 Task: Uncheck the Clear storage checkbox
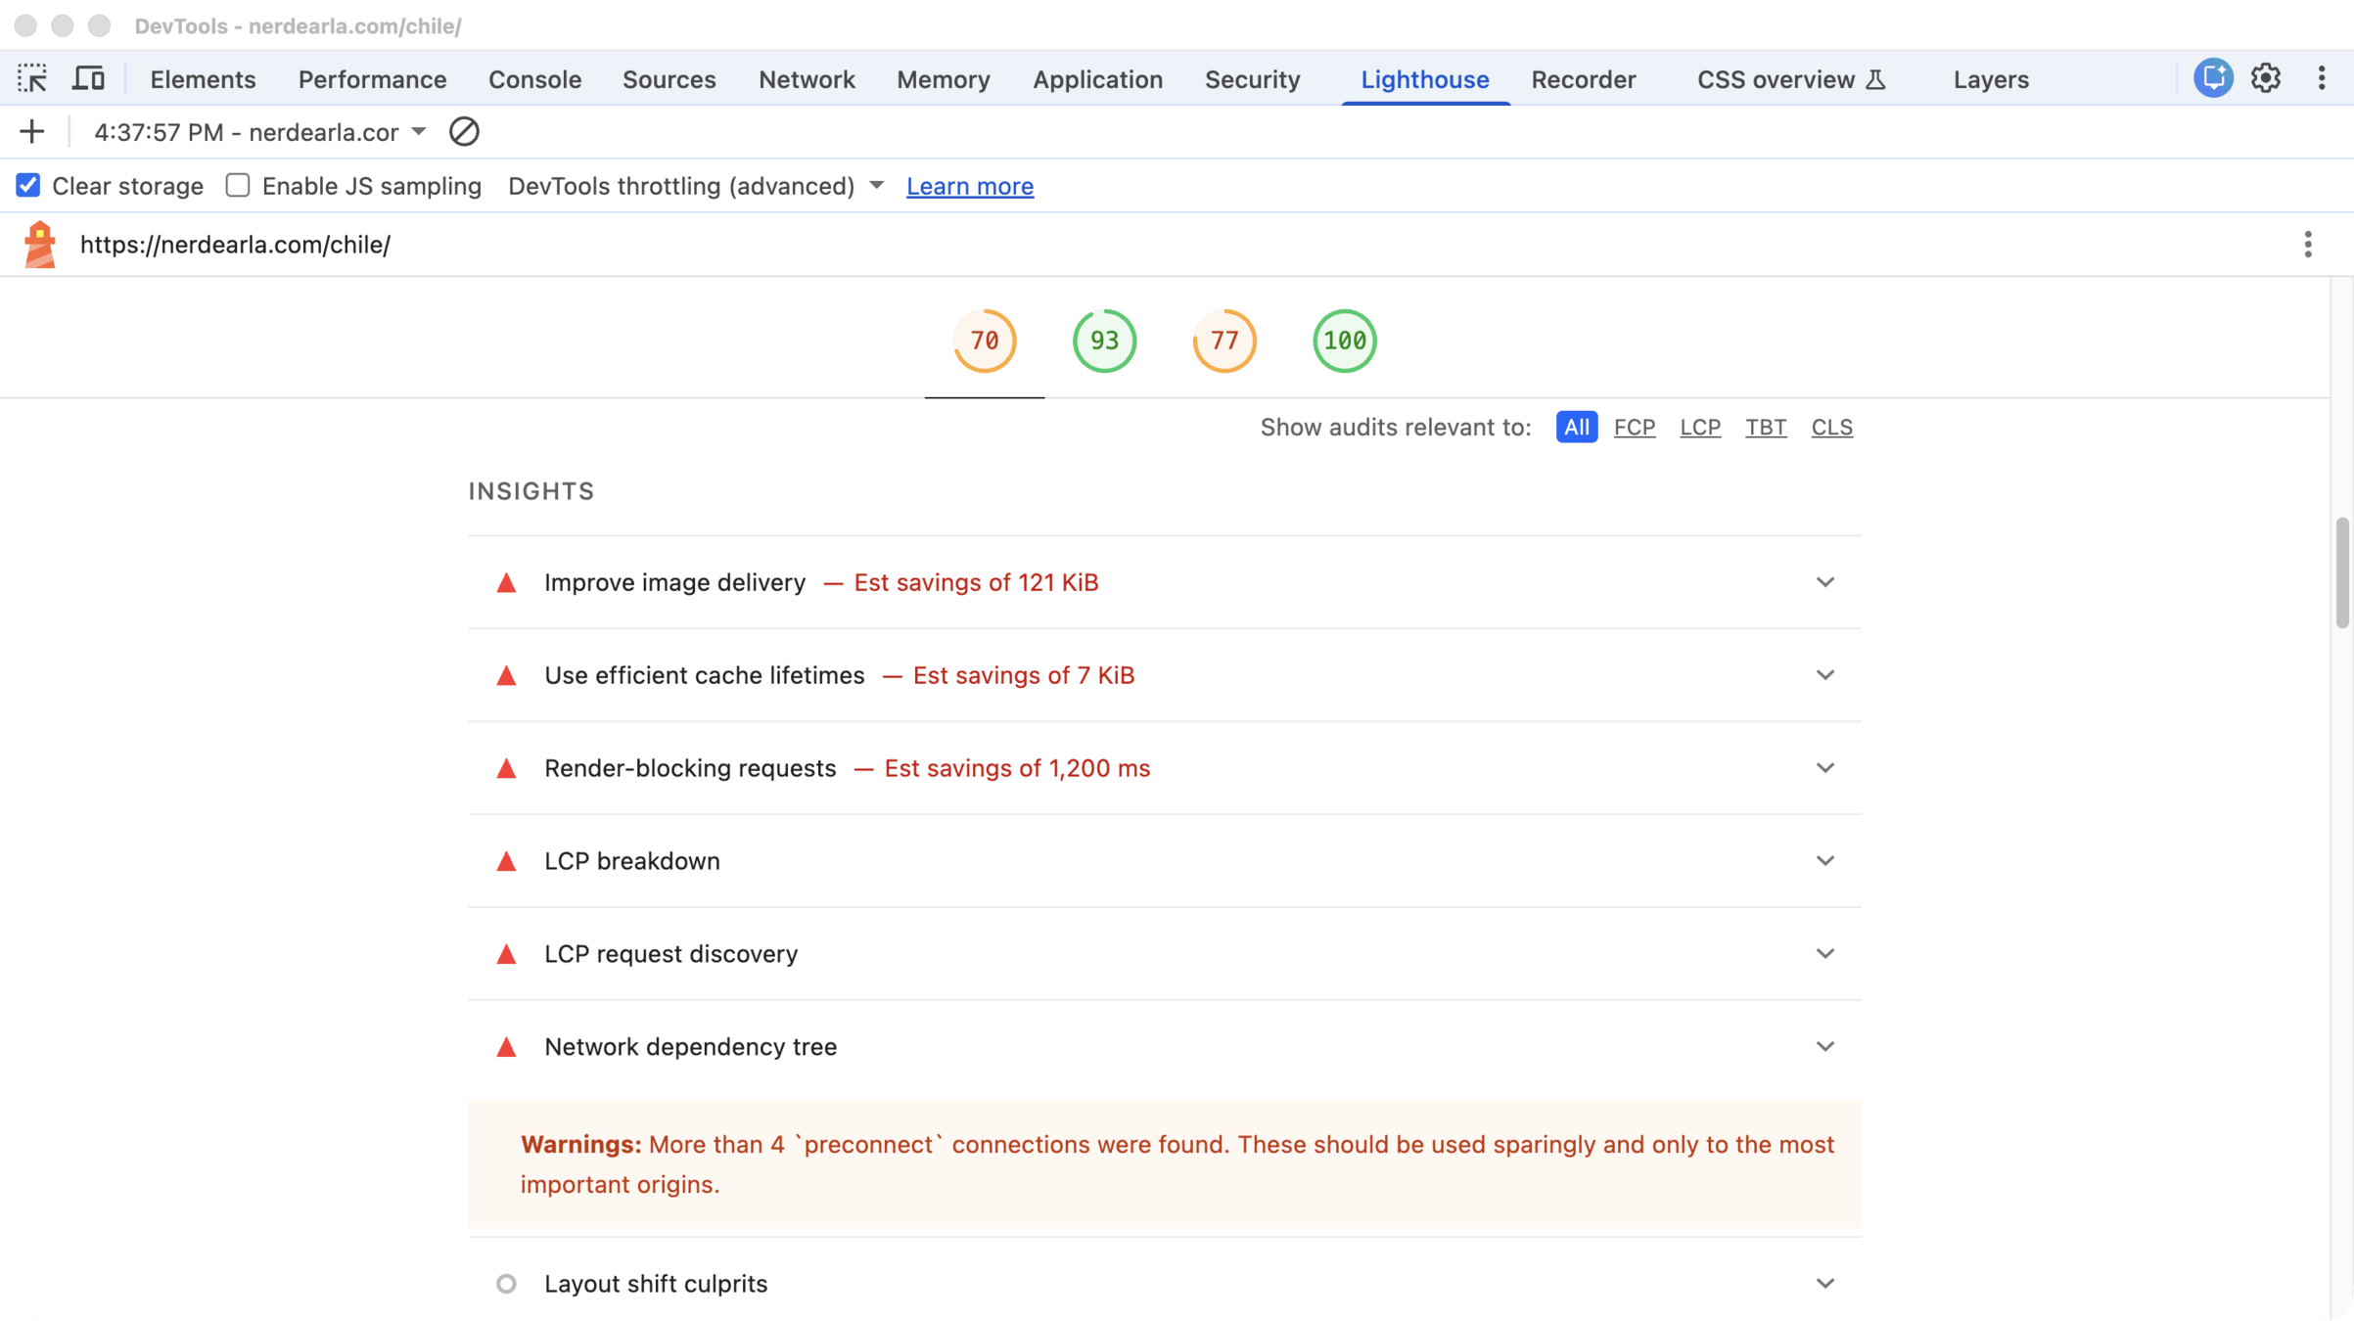point(28,186)
